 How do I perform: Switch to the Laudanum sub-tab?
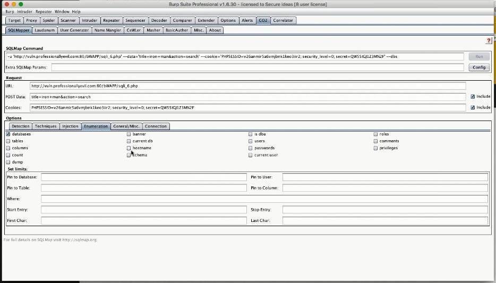pos(45,30)
